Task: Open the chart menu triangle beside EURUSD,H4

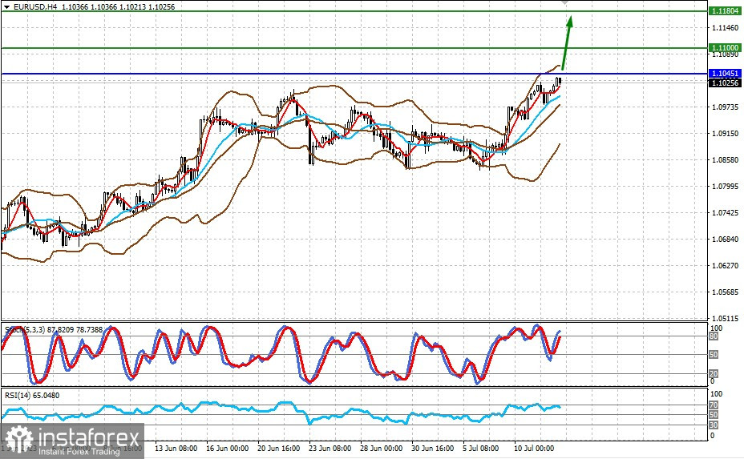Action: [6, 7]
